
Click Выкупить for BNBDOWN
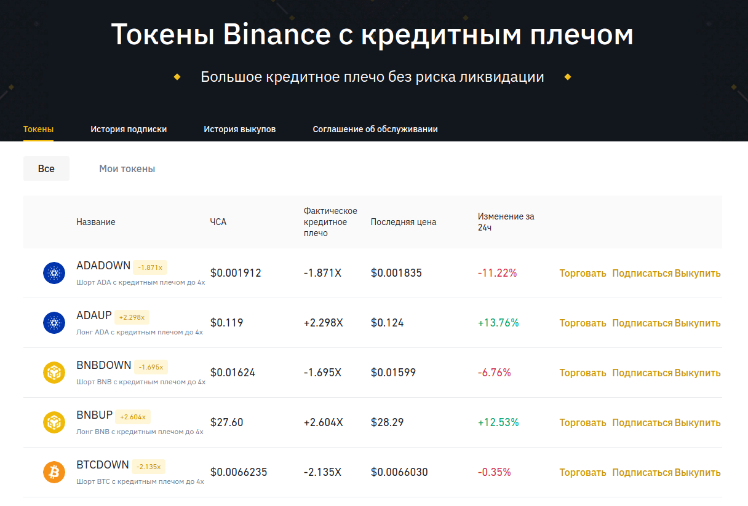coord(698,373)
